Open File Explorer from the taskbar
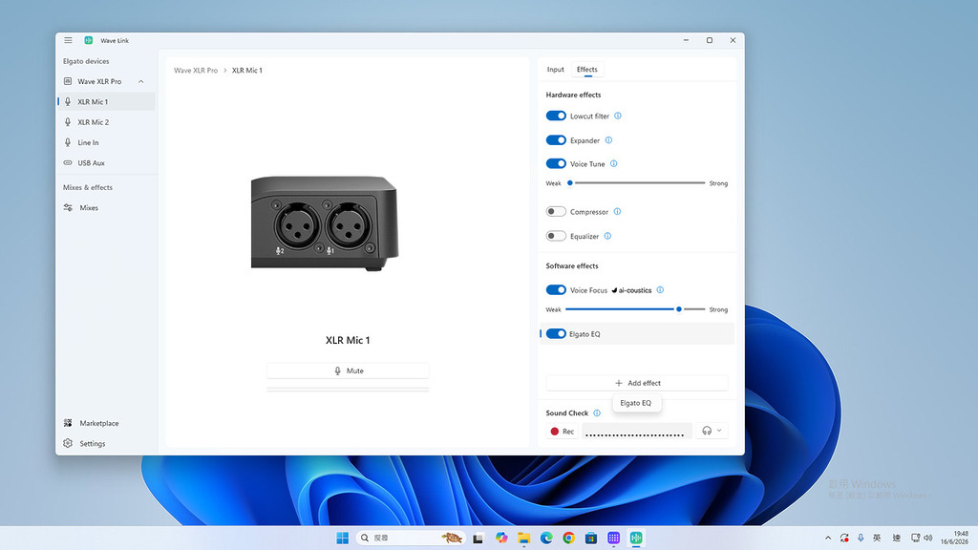Screen dimensions: 978x550 (x=524, y=538)
